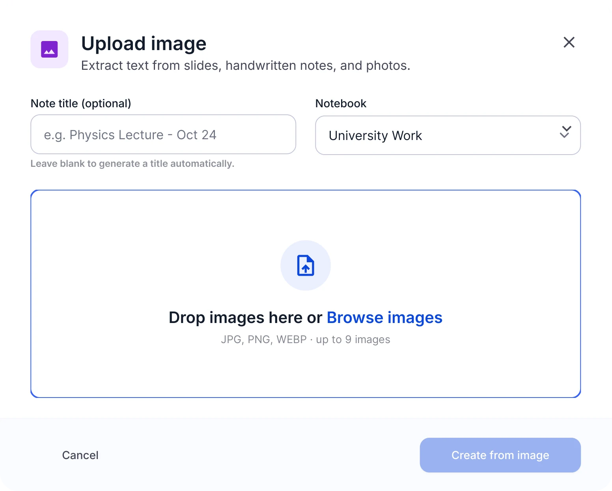Click the purple image icon in header
612x491 pixels.
tap(49, 49)
